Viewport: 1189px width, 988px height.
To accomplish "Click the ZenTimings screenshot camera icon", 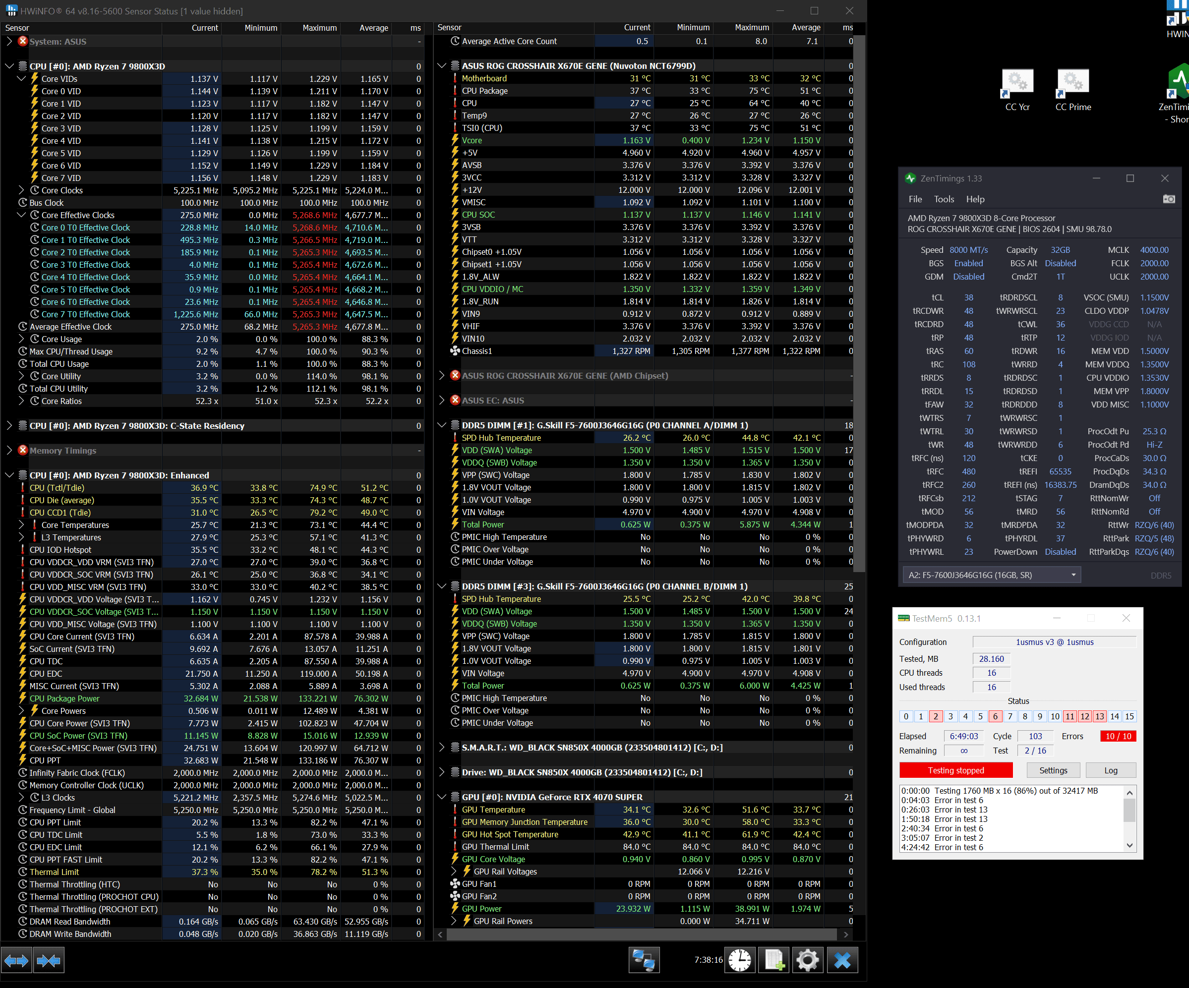I will (x=1169, y=199).
